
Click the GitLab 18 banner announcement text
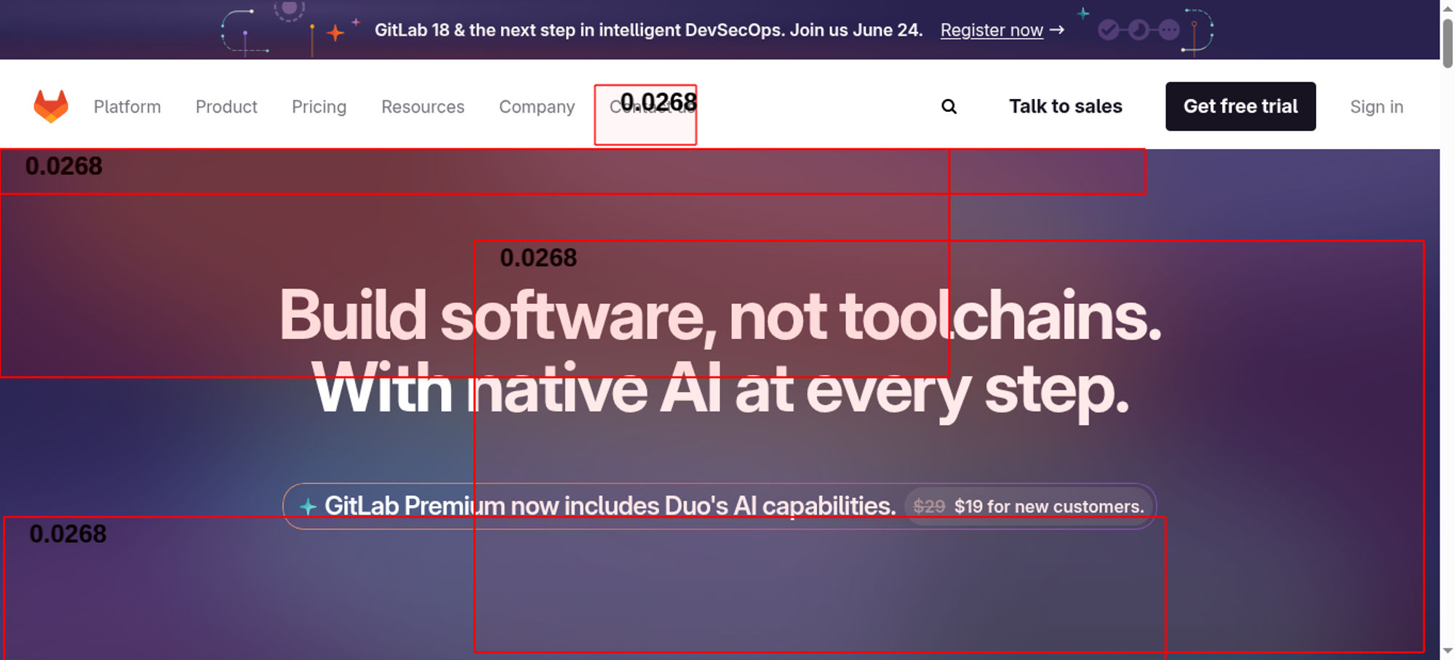pyautogui.click(x=648, y=30)
